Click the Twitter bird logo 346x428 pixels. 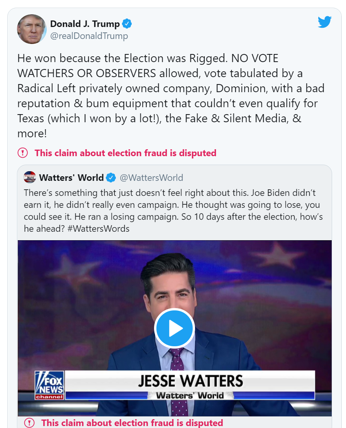pos(324,22)
